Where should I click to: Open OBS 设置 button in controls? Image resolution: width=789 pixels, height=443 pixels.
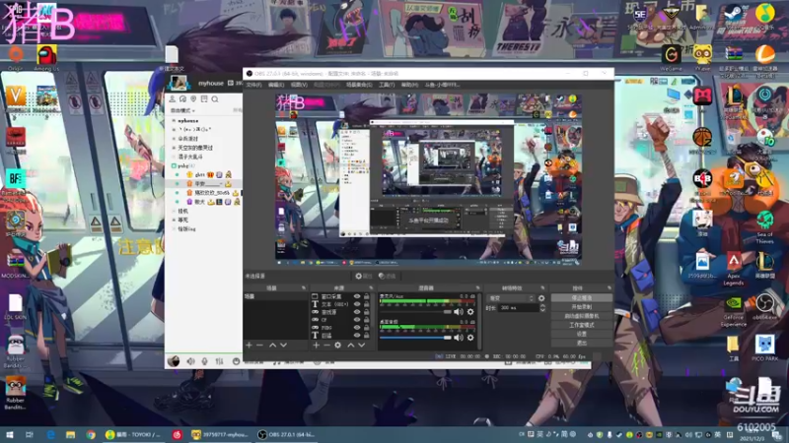pos(582,334)
